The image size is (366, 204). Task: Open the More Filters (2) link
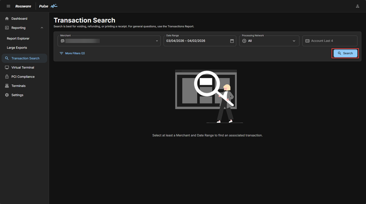[x=75, y=53]
